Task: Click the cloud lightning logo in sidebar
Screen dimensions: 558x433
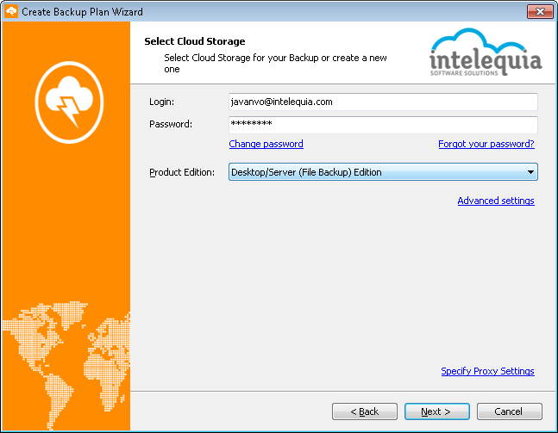Action: (69, 102)
